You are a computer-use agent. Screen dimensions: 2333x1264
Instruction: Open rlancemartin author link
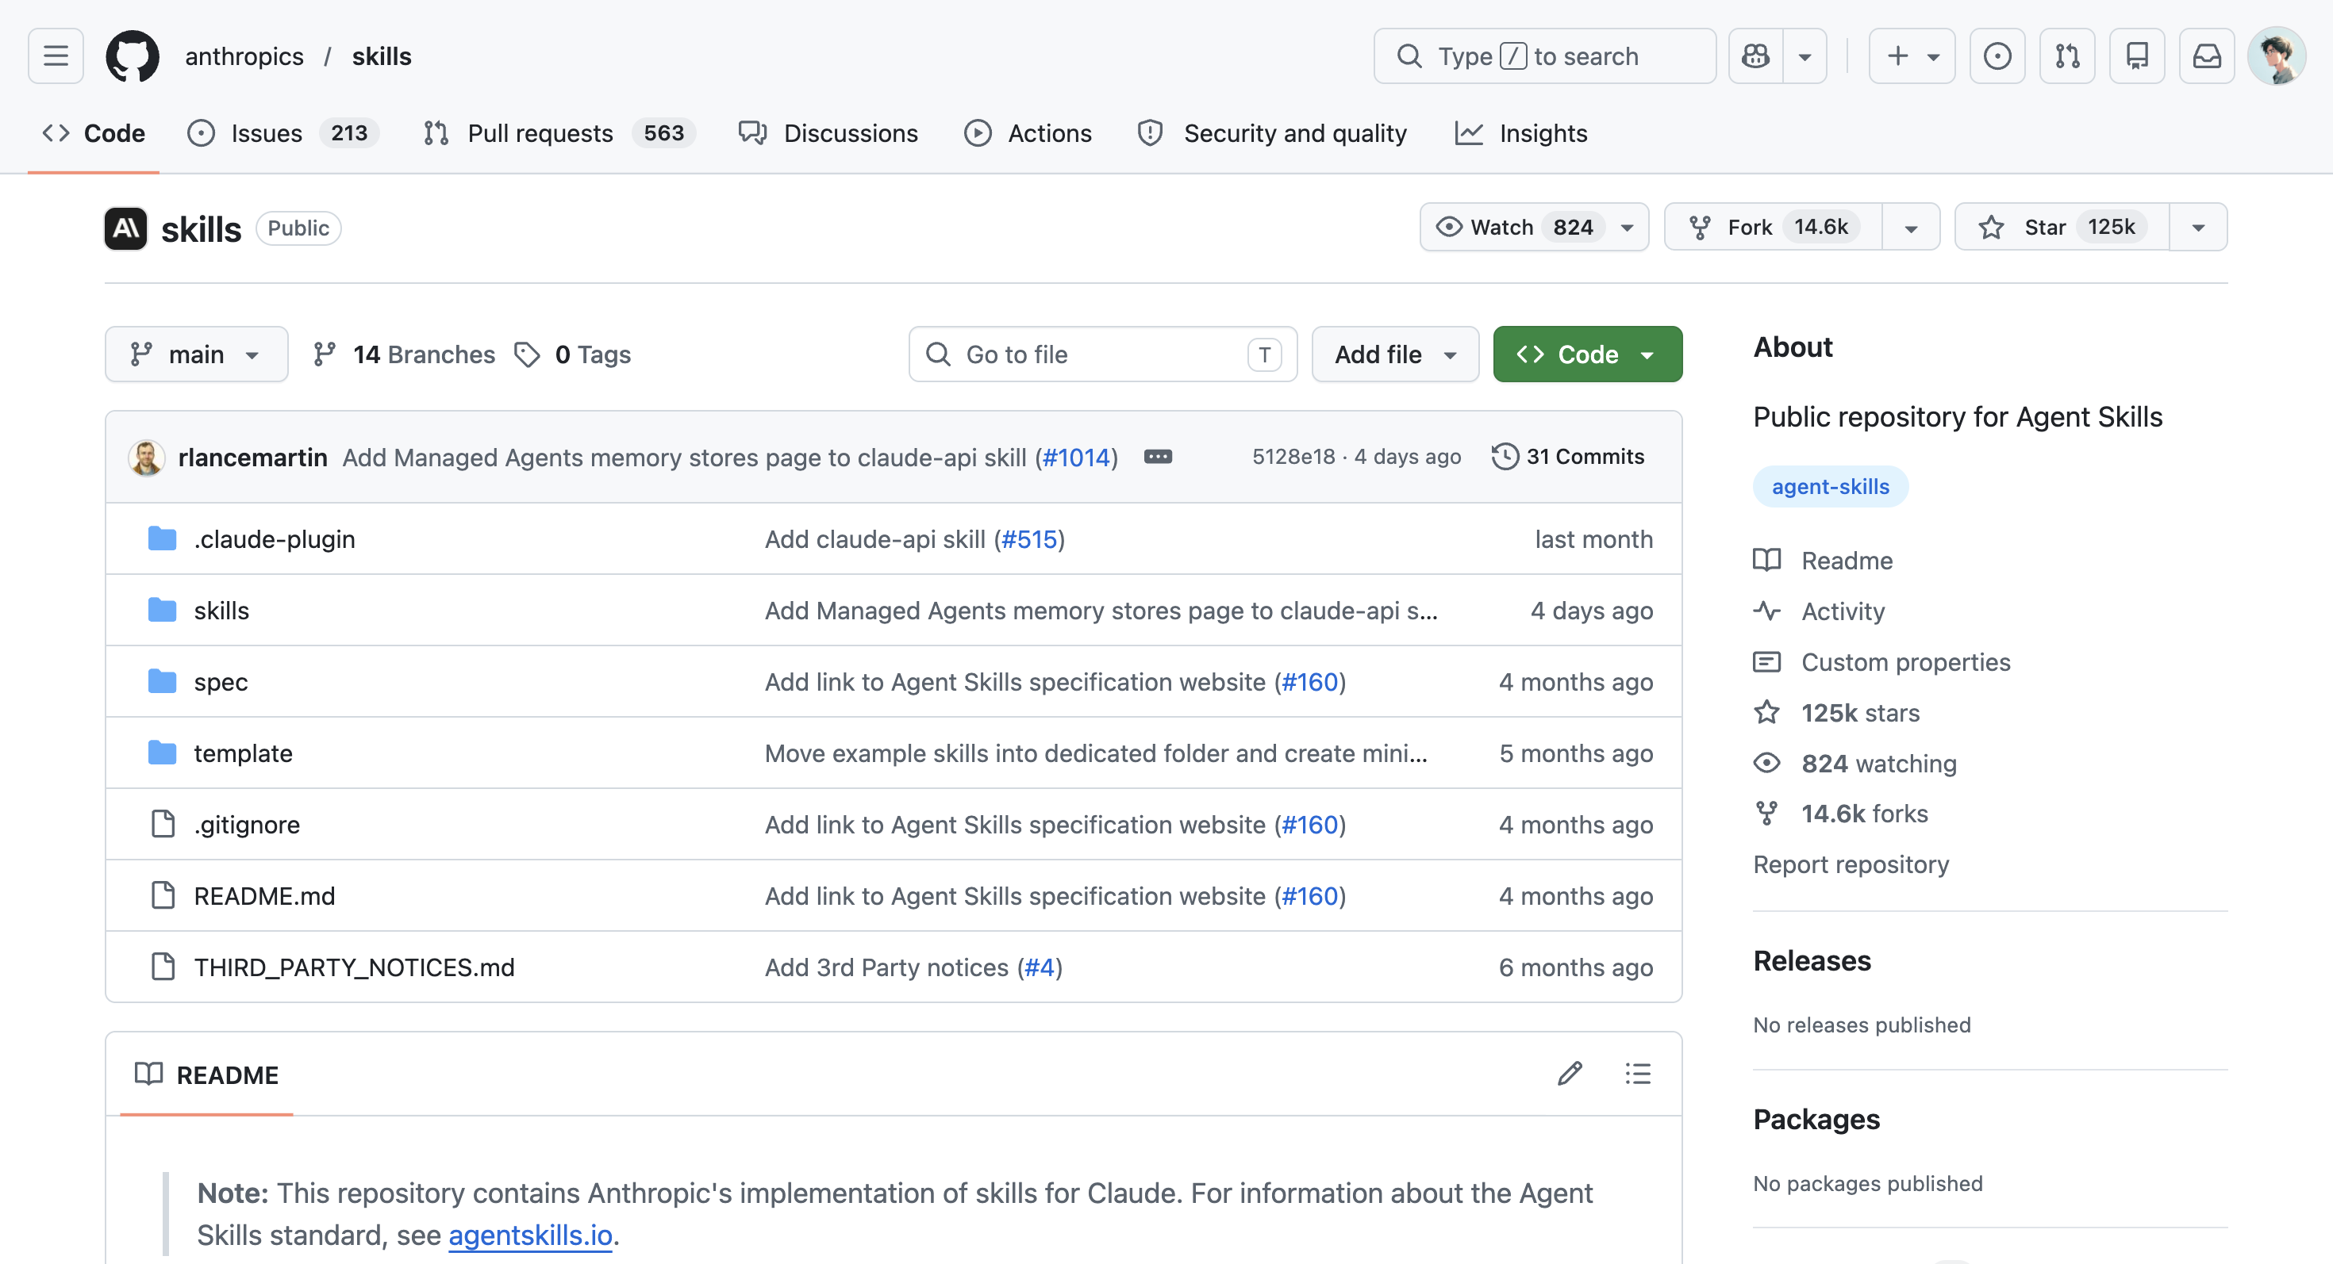coord(252,457)
